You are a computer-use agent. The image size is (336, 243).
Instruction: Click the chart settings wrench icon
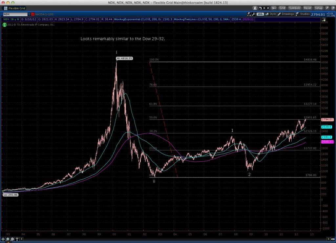click(x=253, y=14)
